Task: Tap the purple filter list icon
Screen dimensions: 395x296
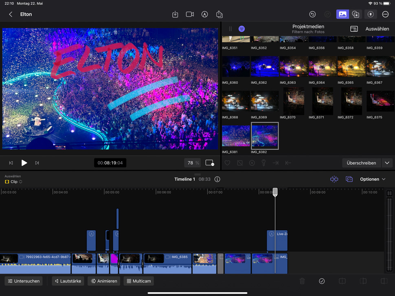Action: click(241, 29)
